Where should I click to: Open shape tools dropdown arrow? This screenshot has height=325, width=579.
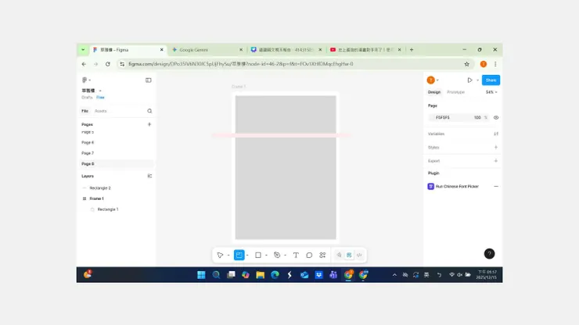(266, 255)
